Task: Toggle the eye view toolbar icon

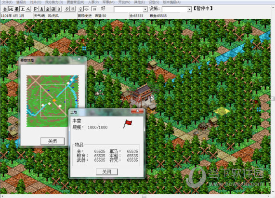Action: tap(86, 9)
